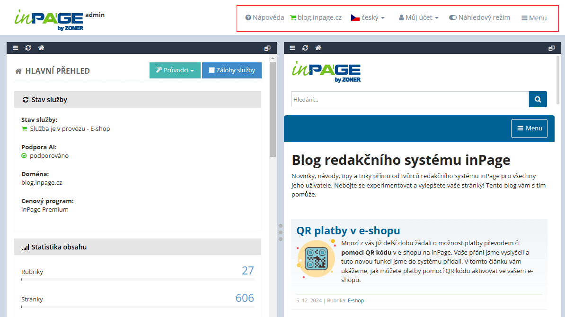Click the Rubriky progress bar
This screenshot has width=565, height=317.
138,279
